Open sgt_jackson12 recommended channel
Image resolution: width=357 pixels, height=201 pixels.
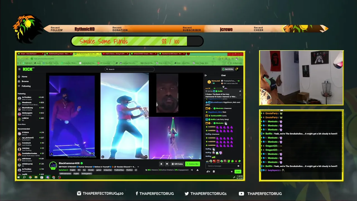coord(31,138)
